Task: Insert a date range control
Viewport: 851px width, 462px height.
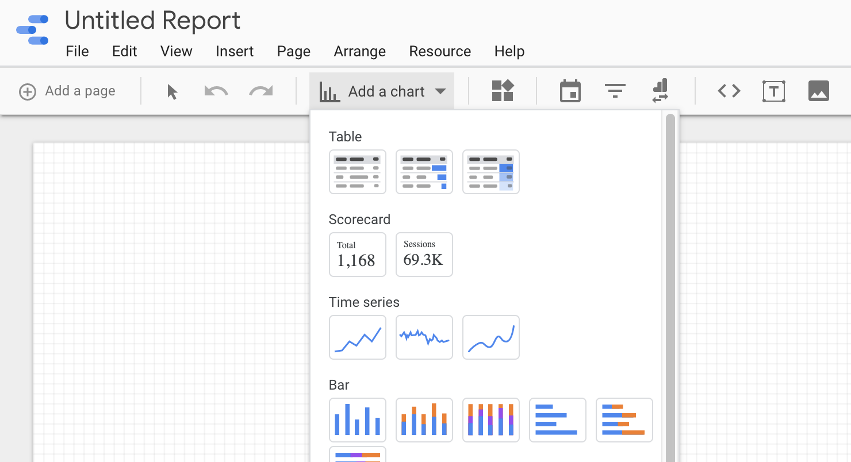Action: click(570, 91)
